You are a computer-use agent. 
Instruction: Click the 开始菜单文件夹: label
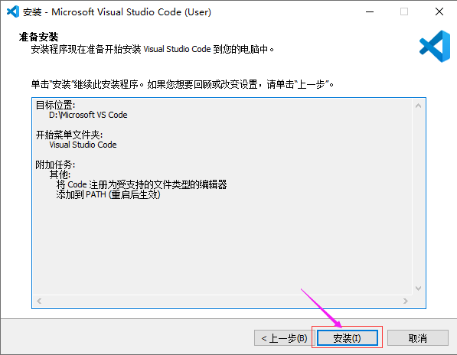[69, 135]
